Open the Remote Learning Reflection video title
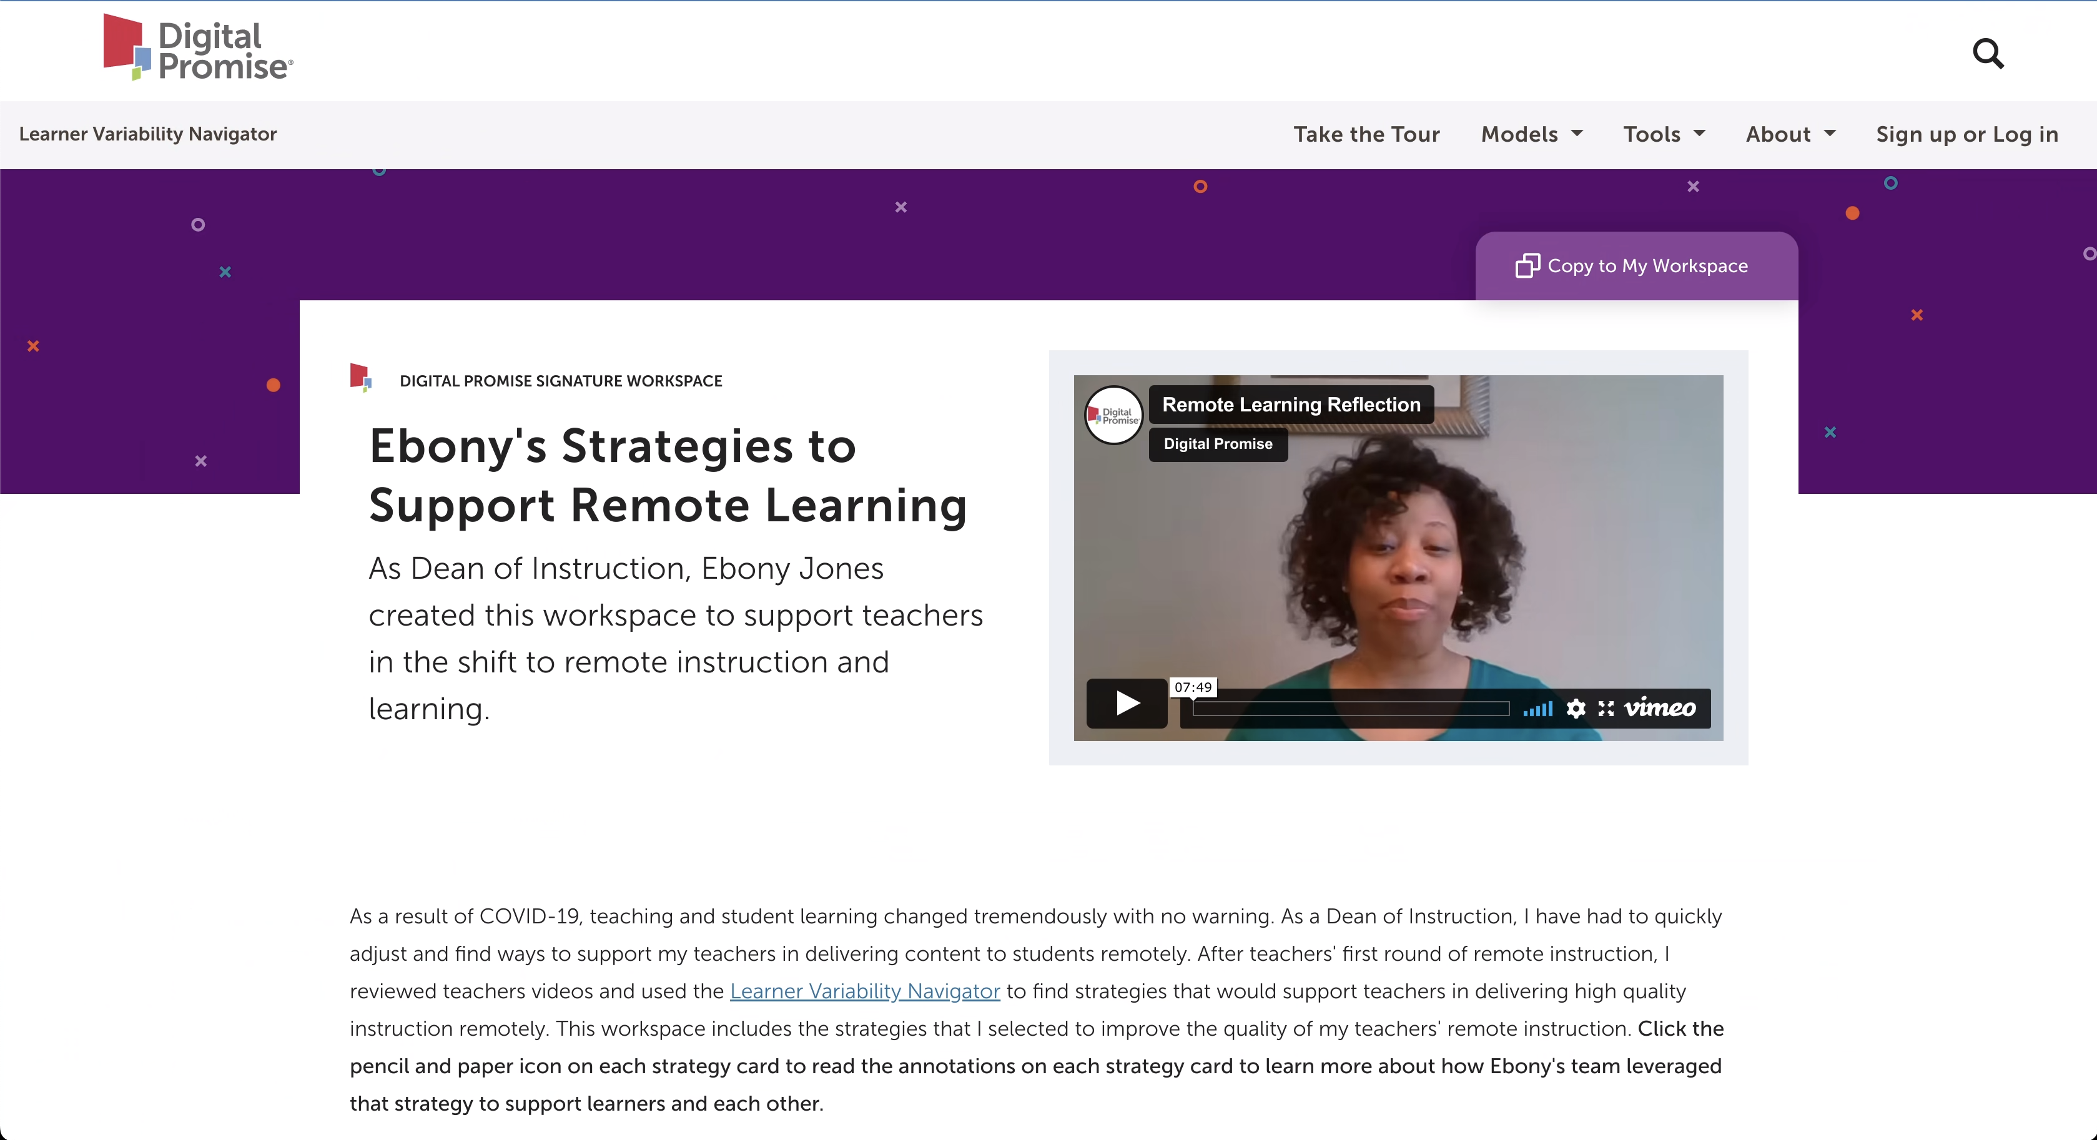Screen dimensions: 2097x1140 [1291, 405]
